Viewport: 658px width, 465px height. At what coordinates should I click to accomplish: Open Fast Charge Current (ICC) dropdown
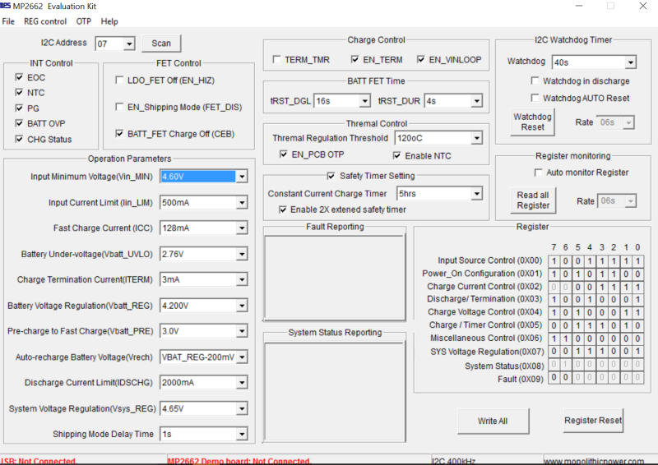[242, 228]
